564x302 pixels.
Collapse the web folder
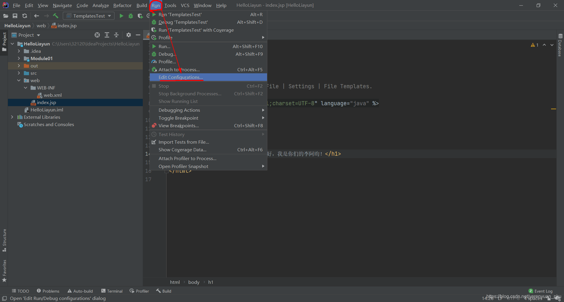[x=19, y=80]
